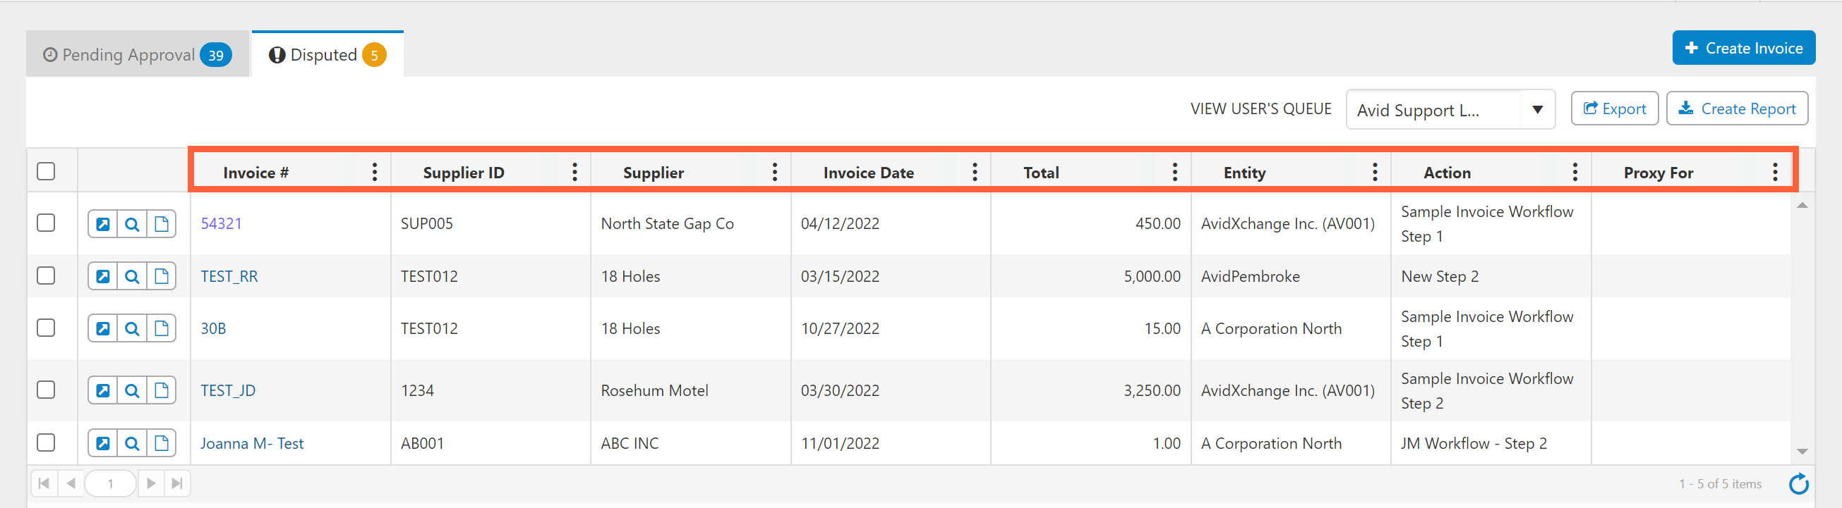Click the magnifier icon for TEST_JD row
The image size is (1842, 508).
click(132, 391)
